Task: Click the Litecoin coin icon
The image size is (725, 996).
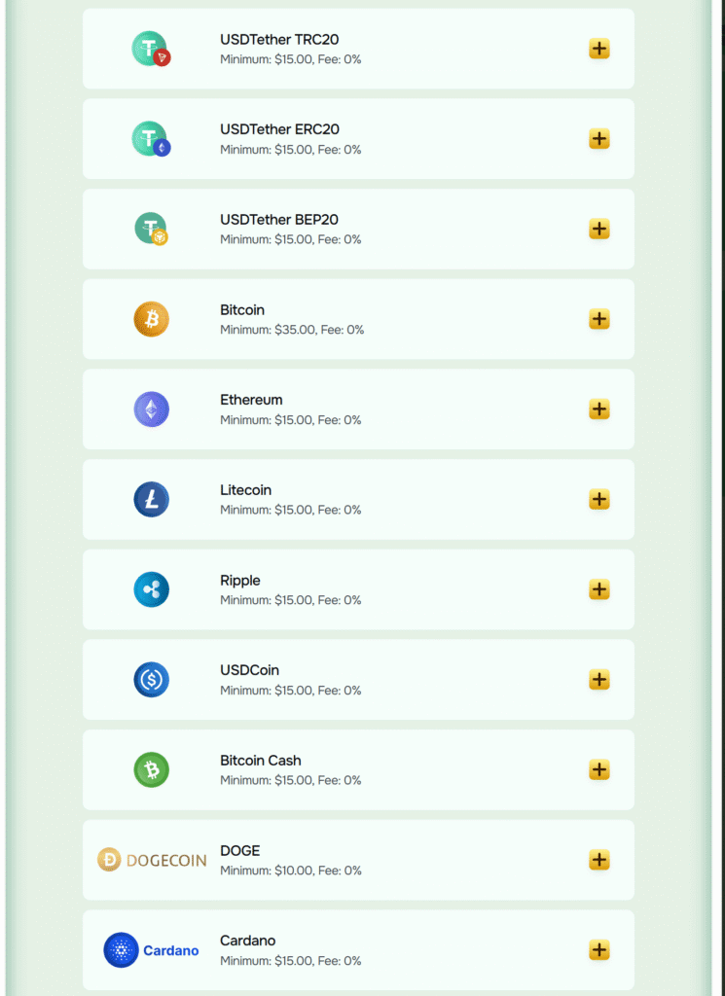Action: tap(151, 499)
